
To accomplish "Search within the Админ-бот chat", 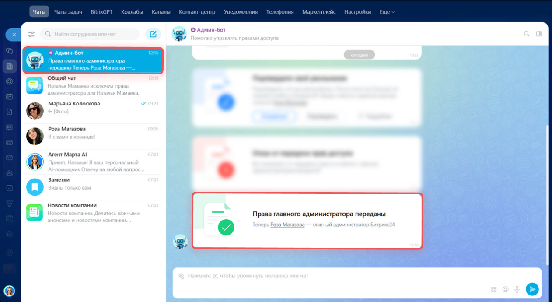I will point(527,34).
